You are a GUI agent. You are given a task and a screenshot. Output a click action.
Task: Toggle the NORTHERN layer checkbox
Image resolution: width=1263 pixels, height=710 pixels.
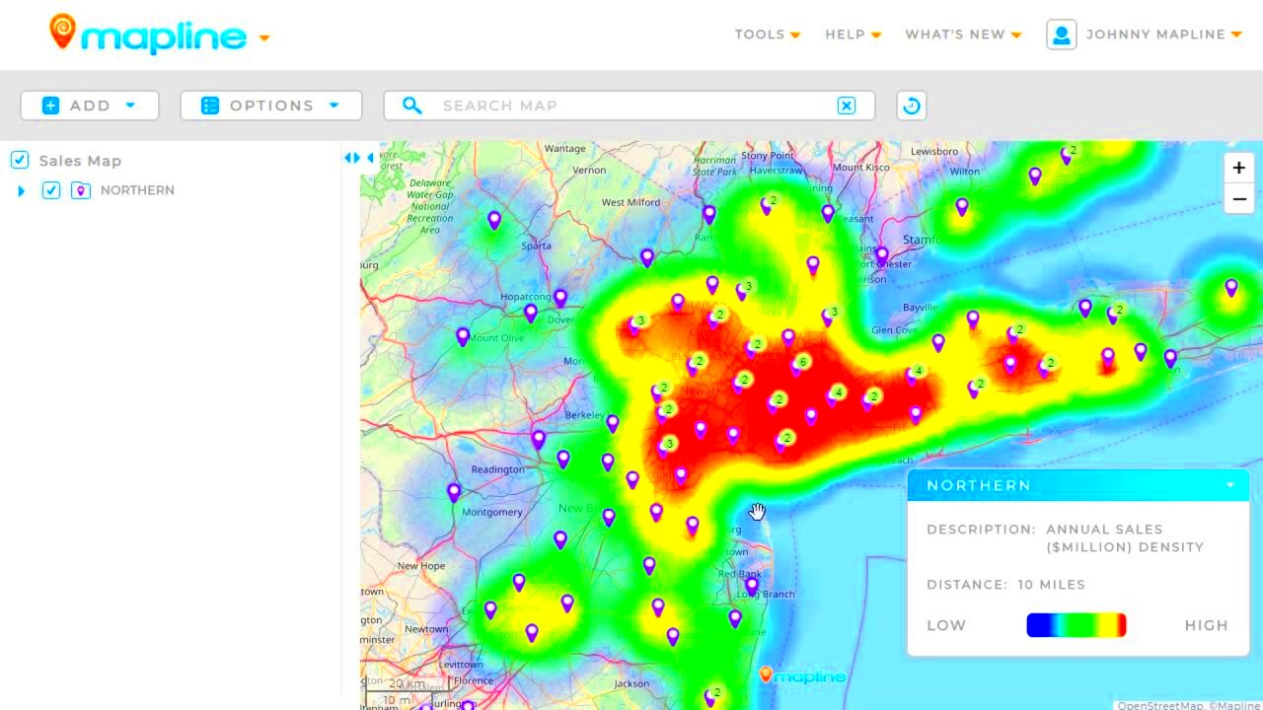[x=51, y=190]
